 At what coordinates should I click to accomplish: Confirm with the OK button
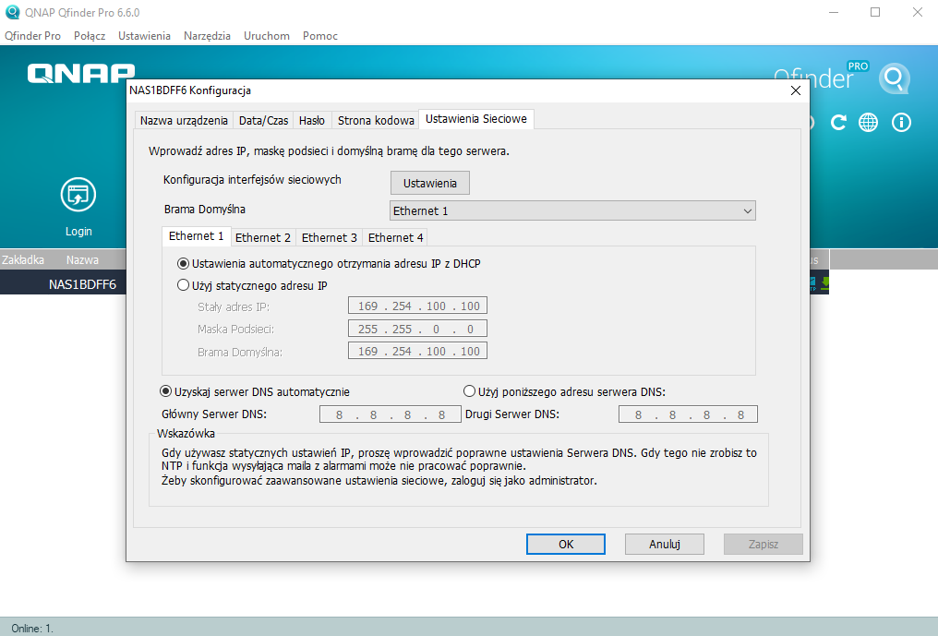coord(566,544)
